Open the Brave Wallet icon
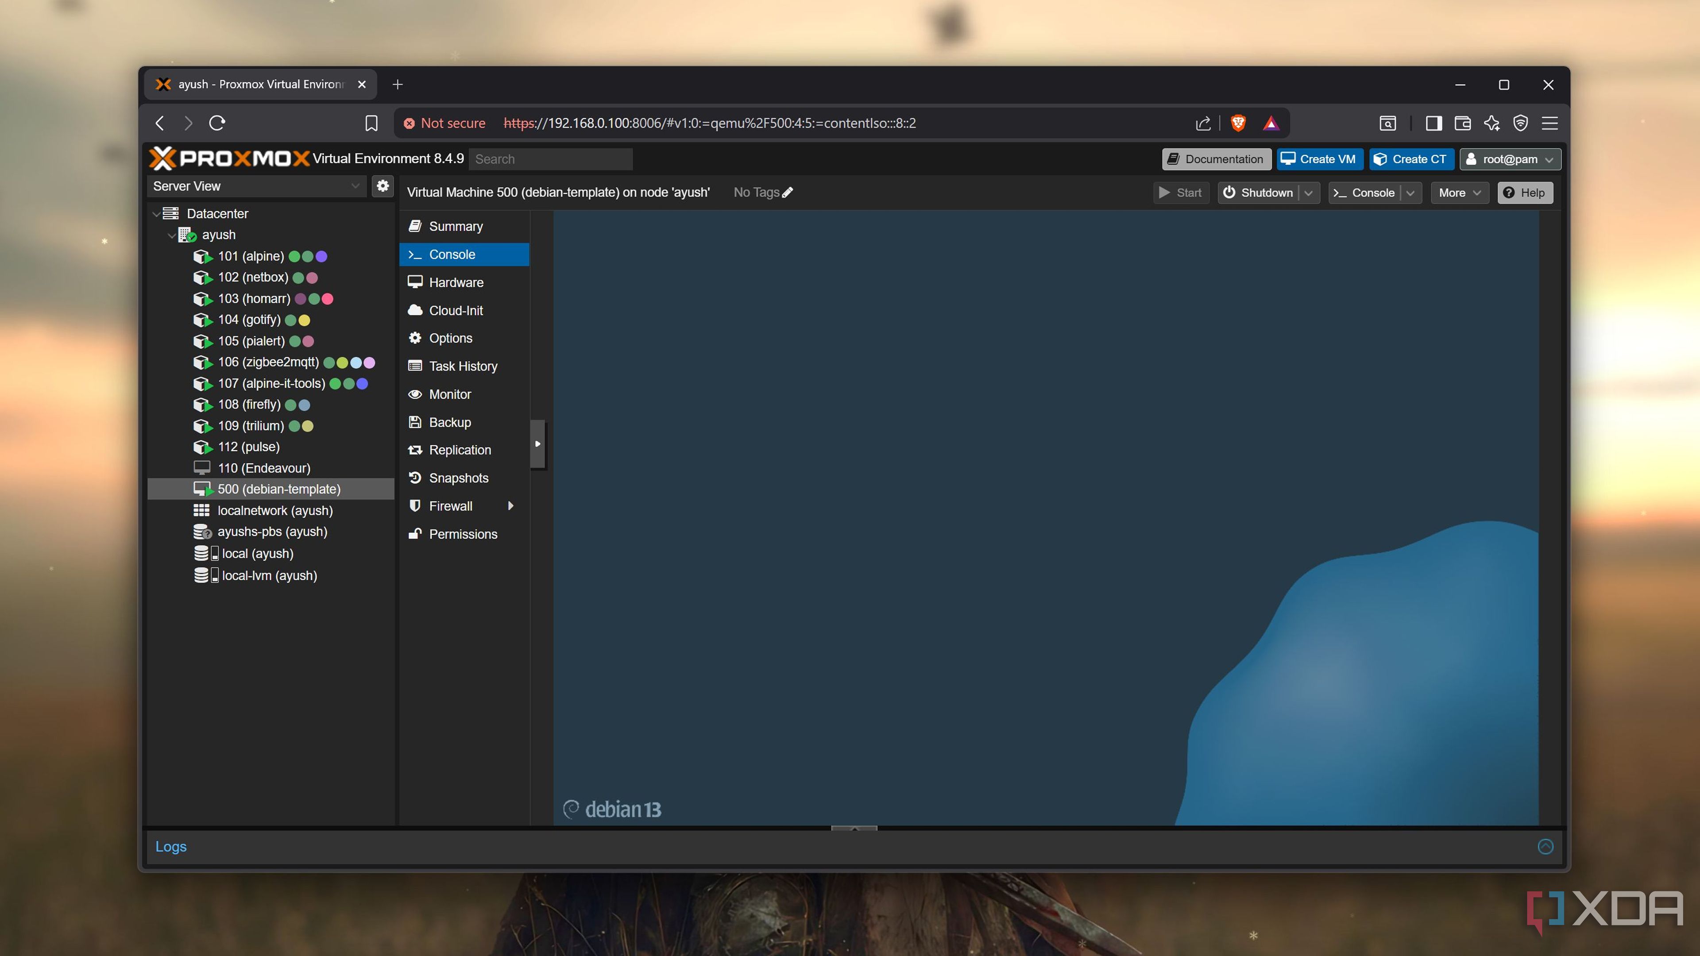Image resolution: width=1700 pixels, height=956 pixels. pyautogui.click(x=1462, y=123)
